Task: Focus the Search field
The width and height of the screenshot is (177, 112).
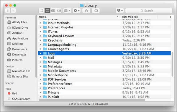Action: [149, 11]
